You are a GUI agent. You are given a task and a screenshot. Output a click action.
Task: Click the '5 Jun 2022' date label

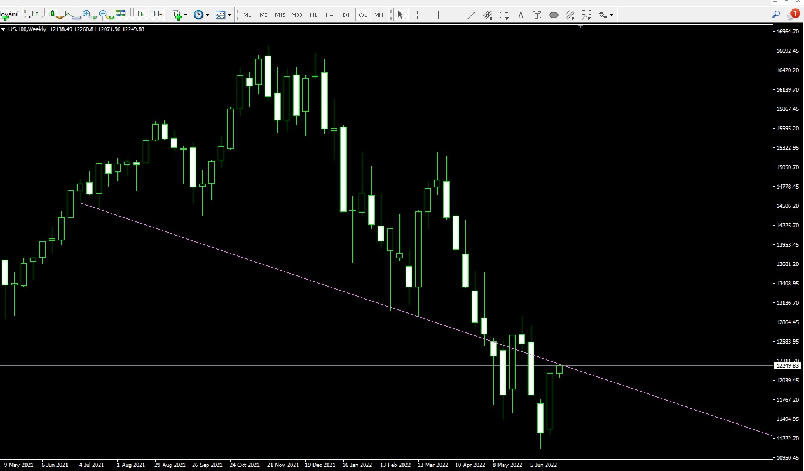click(x=543, y=465)
